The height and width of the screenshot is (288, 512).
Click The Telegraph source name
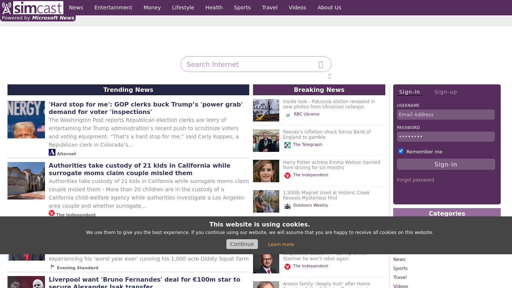(x=307, y=144)
